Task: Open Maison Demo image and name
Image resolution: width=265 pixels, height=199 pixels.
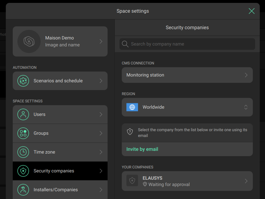Action: [60, 41]
